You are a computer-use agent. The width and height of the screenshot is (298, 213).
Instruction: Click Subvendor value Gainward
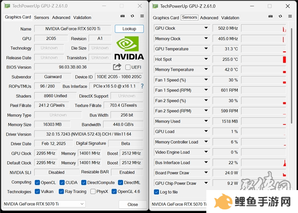coord(53,77)
